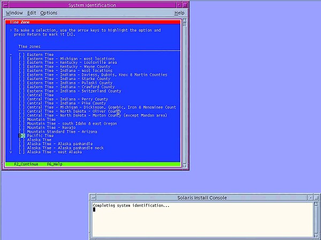Click the down arrow of the System Identification scrollbar
The height and width of the screenshot is (240, 321).
click(185, 166)
